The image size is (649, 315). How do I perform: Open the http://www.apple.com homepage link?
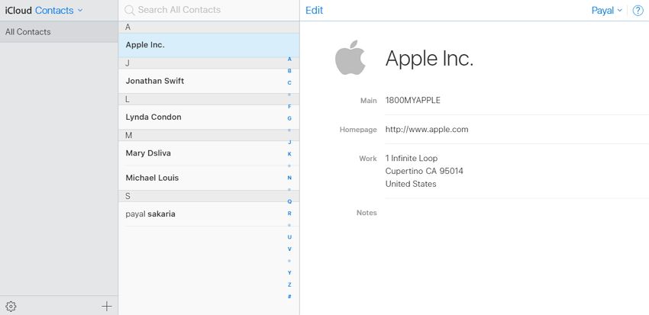tap(426, 130)
